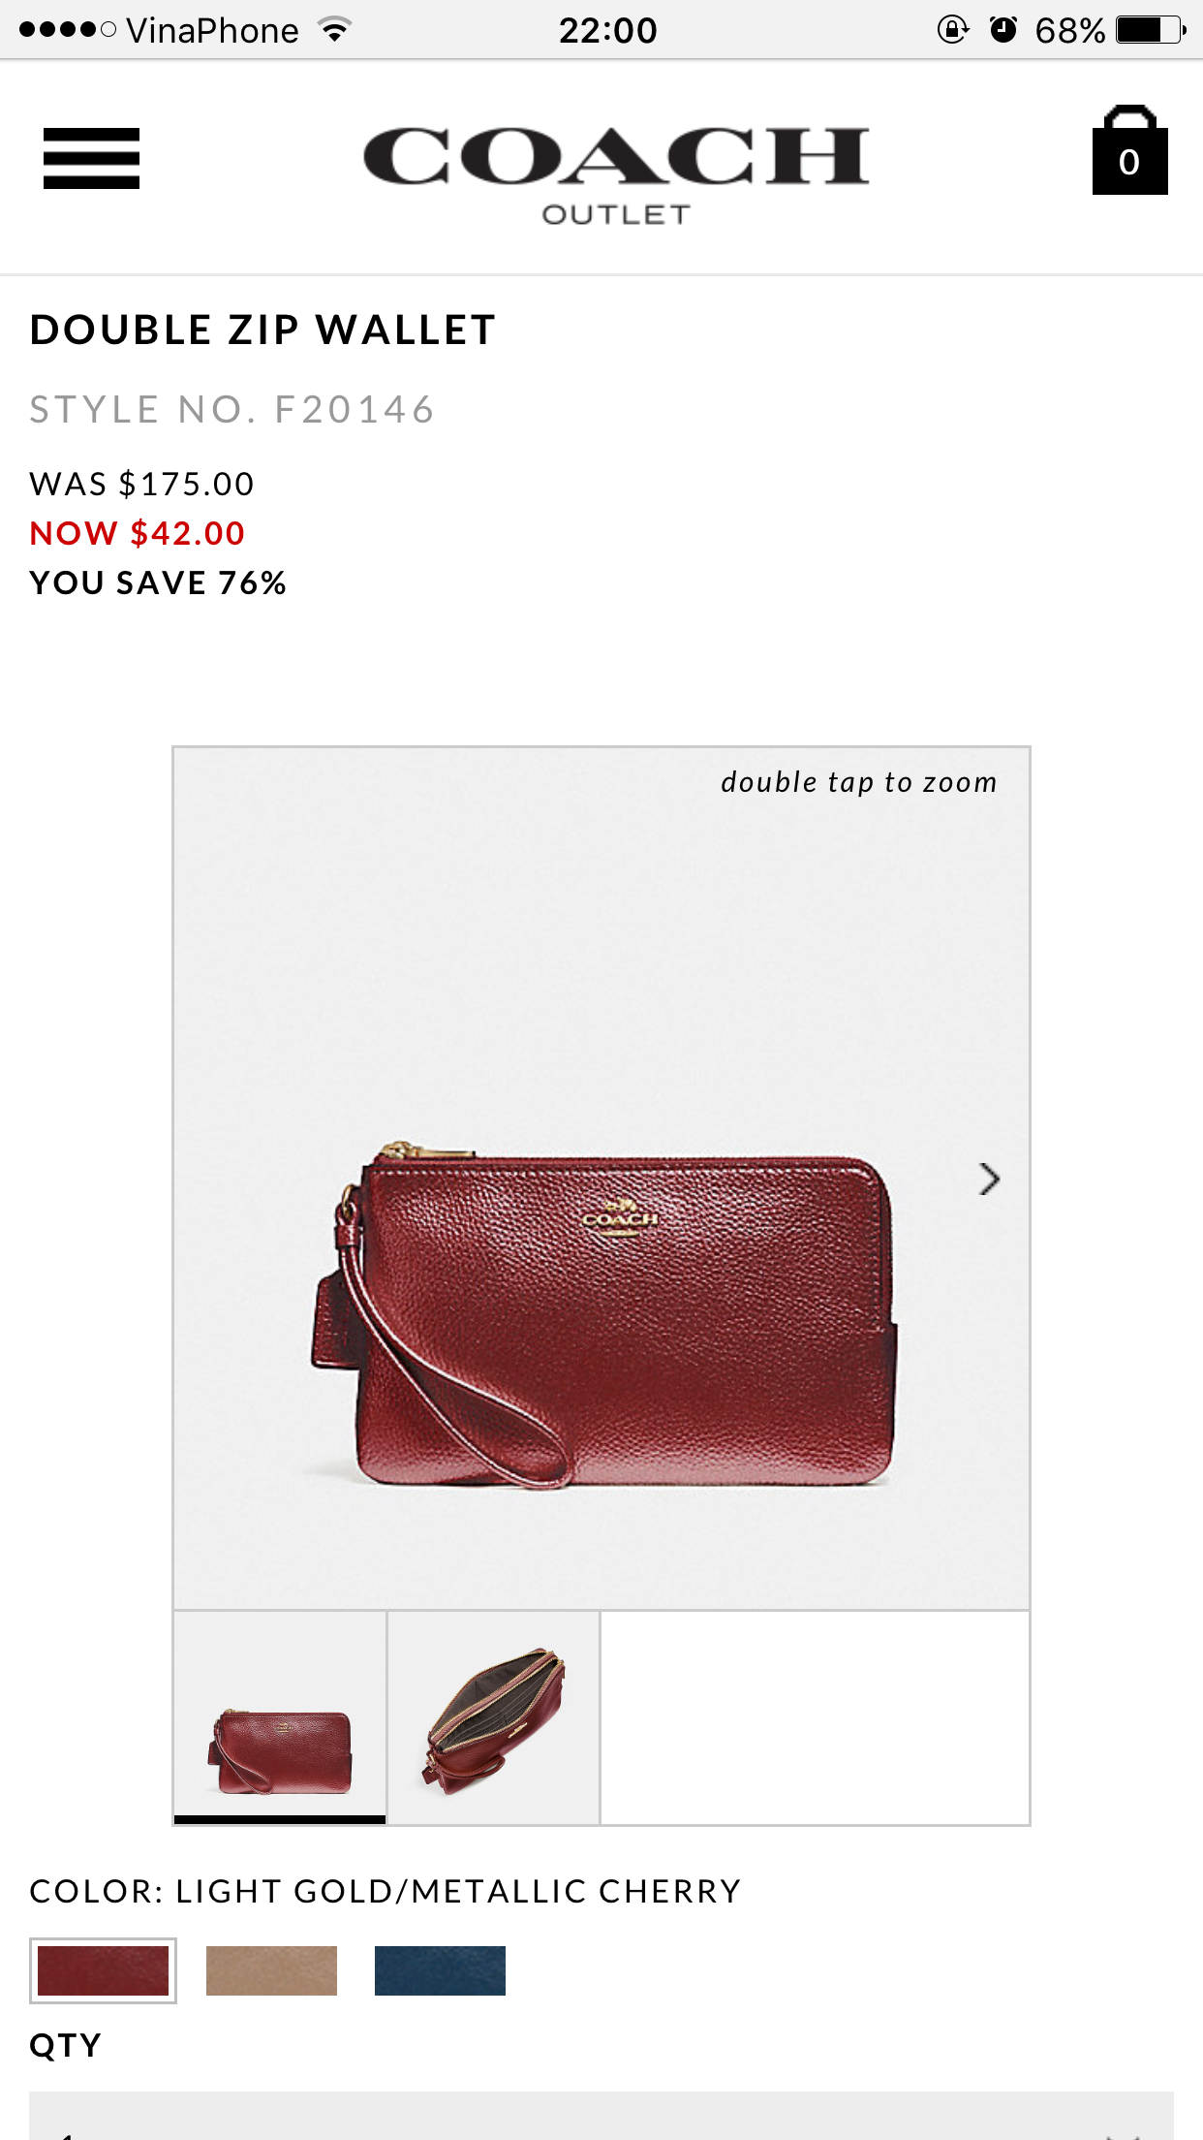The image size is (1203, 2140).
Task: Select the open wallet interior thumbnail
Action: click(494, 1718)
